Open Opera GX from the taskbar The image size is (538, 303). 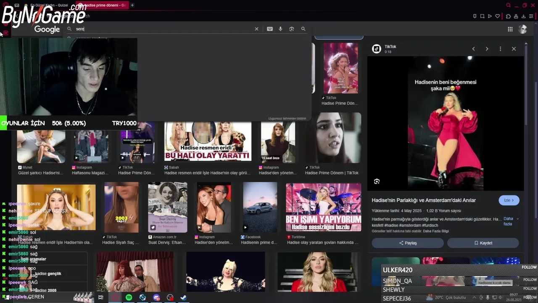pyautogui.click(x=115, y=298)
